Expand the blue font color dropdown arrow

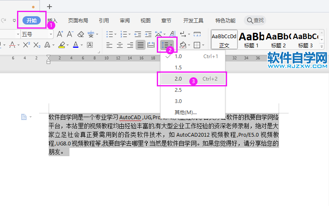(82, 45)
